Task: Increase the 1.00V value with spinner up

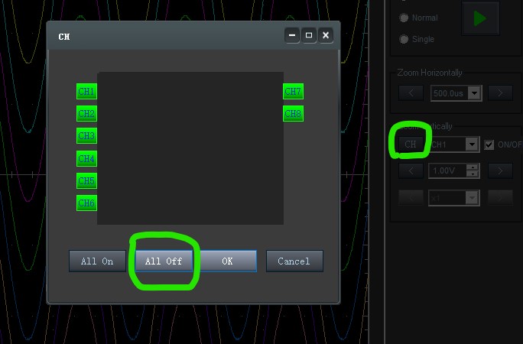Action: point(473,167)
